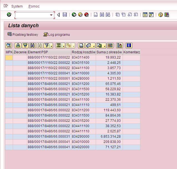Screen dimensions: 177x169
Task: Click the ALV Print icon
Action: pyautogui.click(x=81, y=46)
